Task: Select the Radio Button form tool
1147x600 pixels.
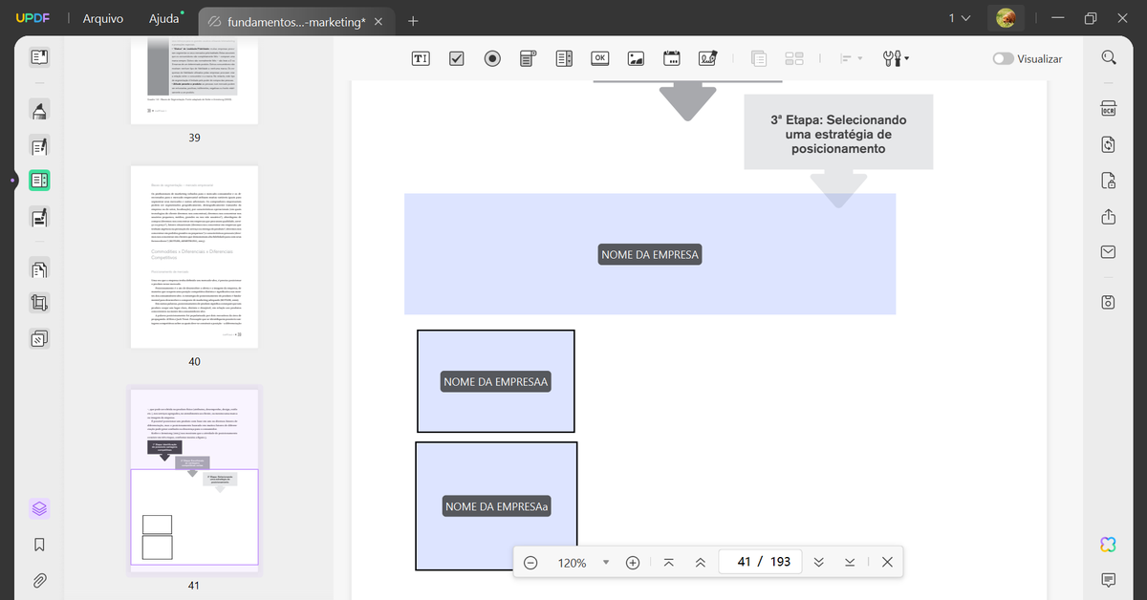Action: point(492,58)
